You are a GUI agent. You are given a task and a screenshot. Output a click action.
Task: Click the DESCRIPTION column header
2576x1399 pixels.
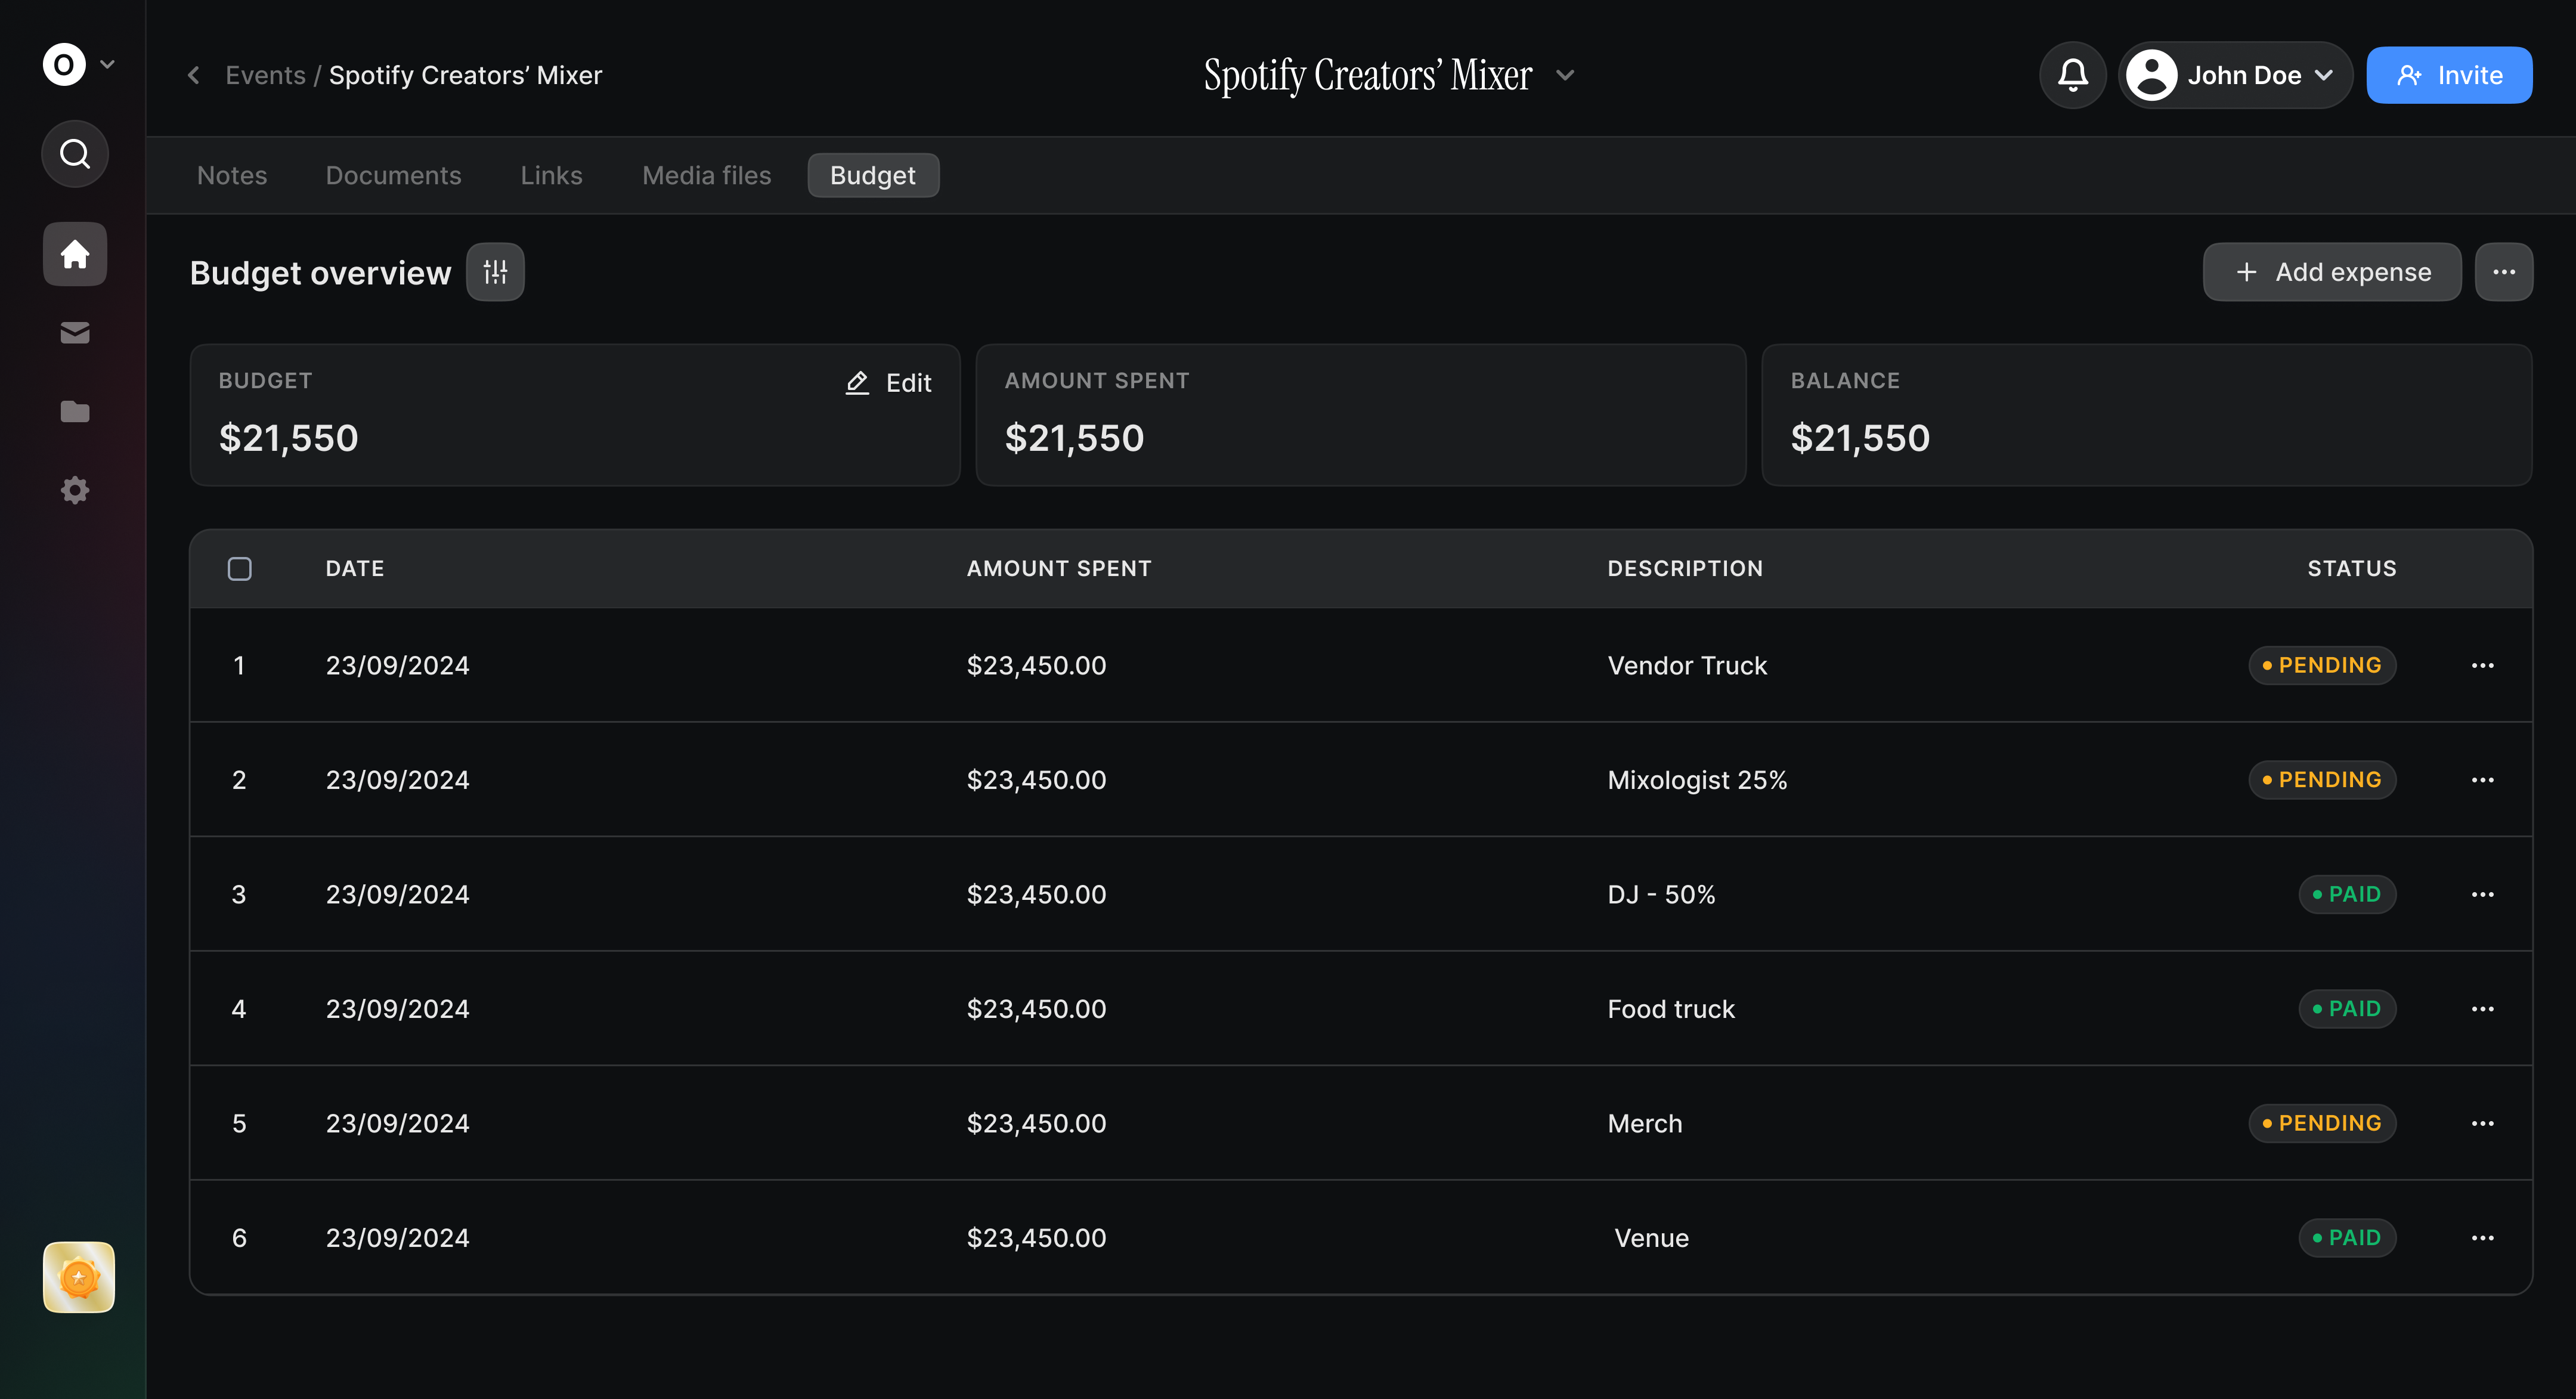(1685, 569)
